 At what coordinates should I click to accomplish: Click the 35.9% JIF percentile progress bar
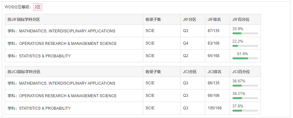point(245,33)
